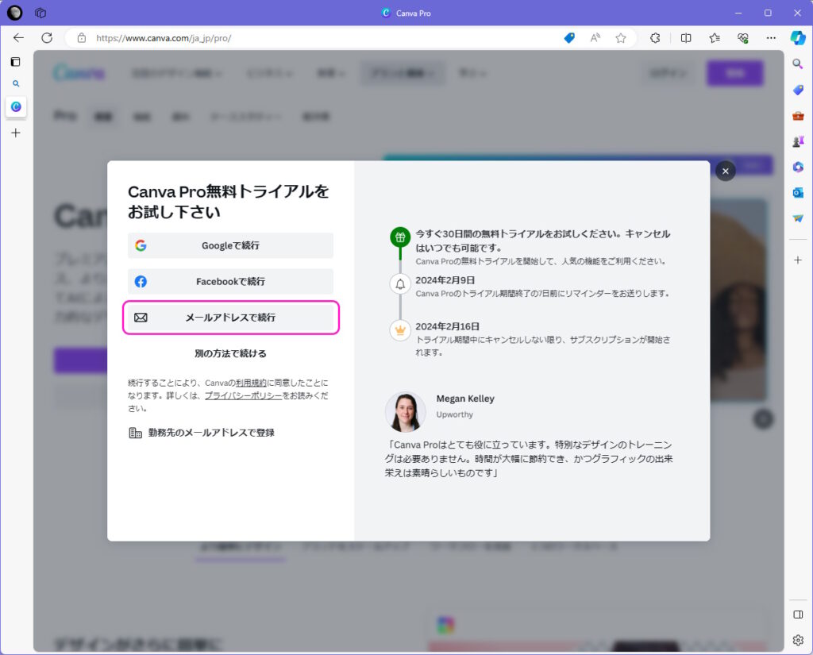Screen dimensions: 813x655
Task: Continue with Google (Googleで続行)
Action: coord(231,245)
